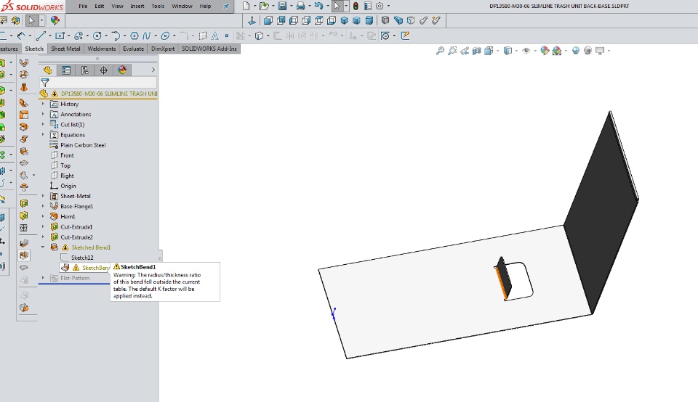Click the Print icon
The height and width of the screenshot is (402, 698).
(x=300, y=6)
